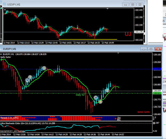Click the 138.665 price label on EURJPY axis
Screen dimensions: 166x139
[x=157, y=114]
